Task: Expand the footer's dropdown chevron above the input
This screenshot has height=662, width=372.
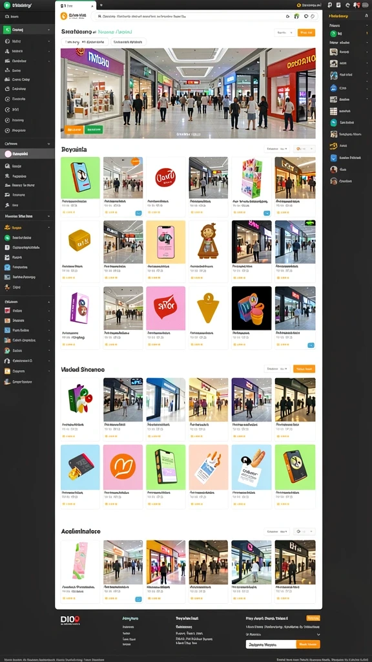Action: click(x=318, y=634)
